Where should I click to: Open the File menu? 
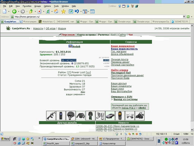pos(4,6)
